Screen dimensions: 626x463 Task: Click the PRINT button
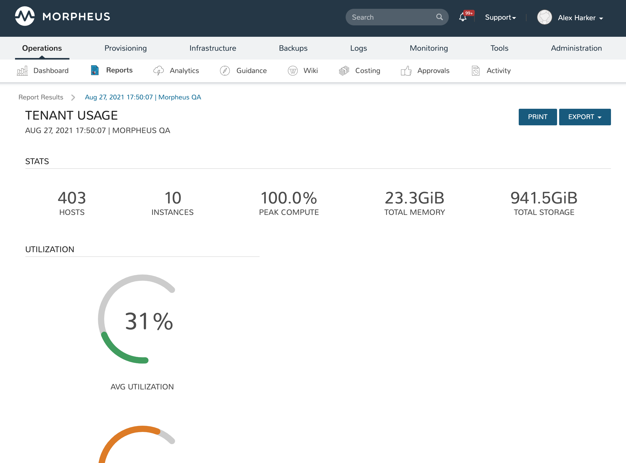(537, 117)
